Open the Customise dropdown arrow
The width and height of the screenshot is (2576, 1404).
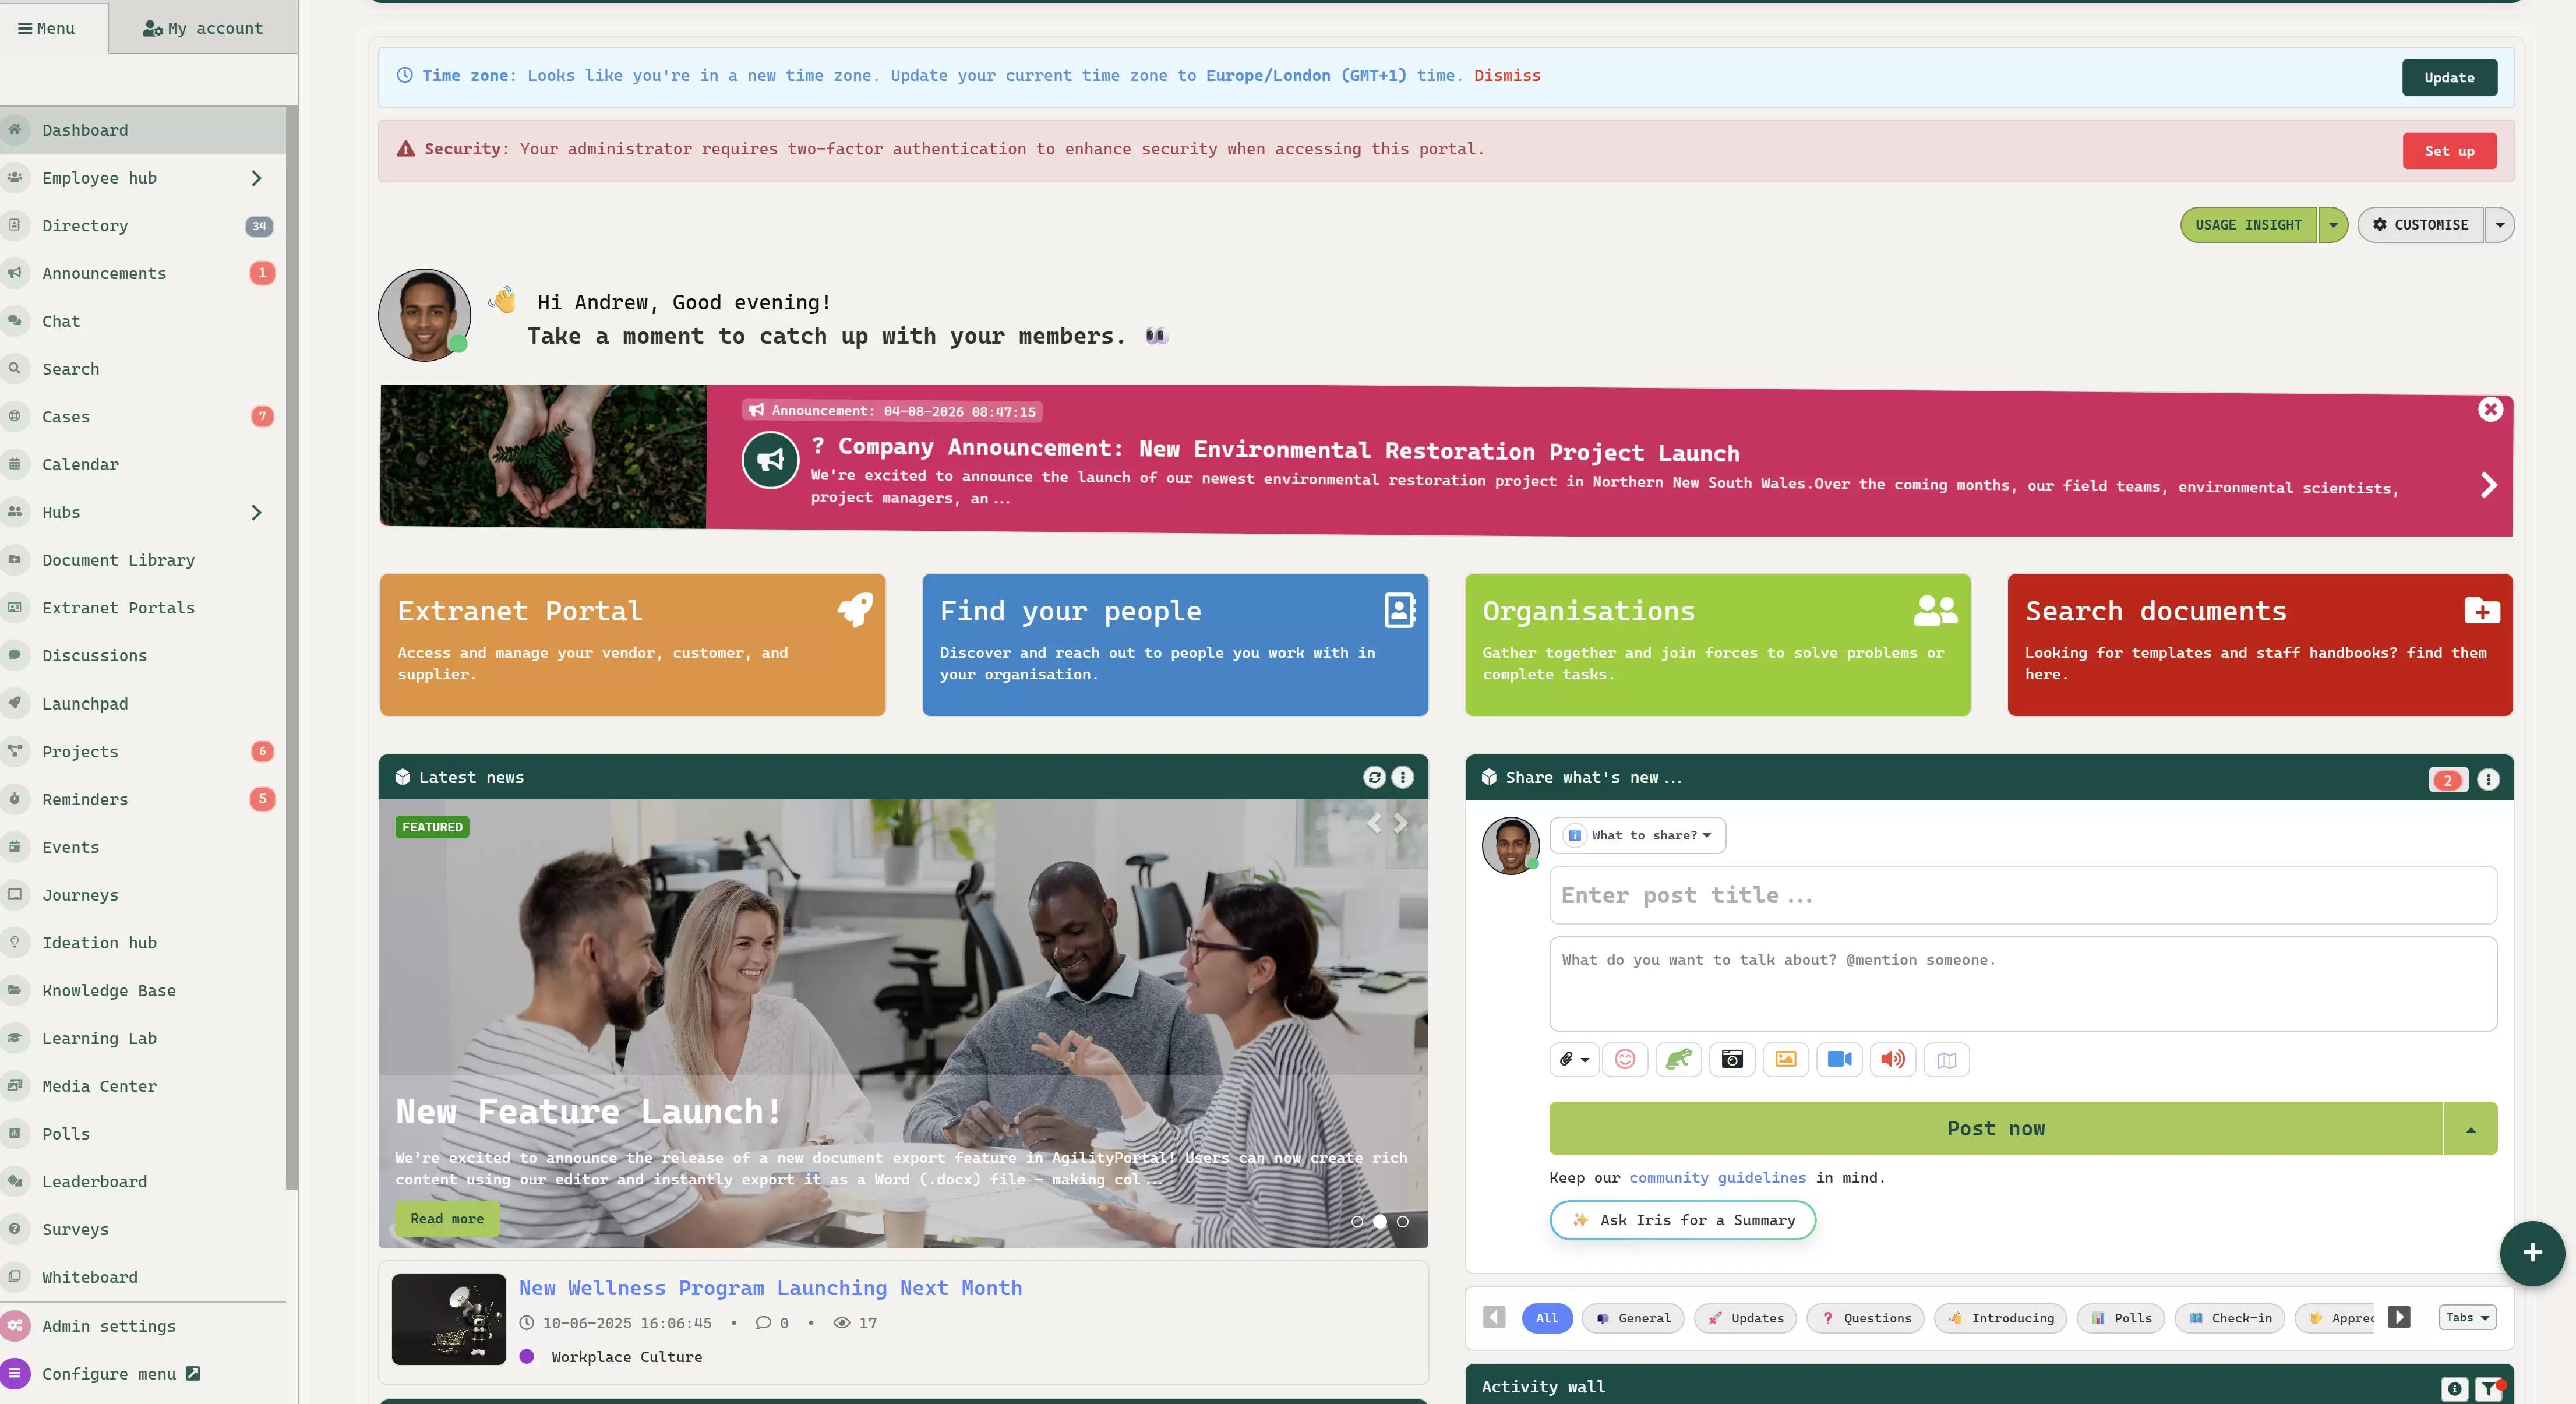pyautogui.click(x=2499, y=225)
